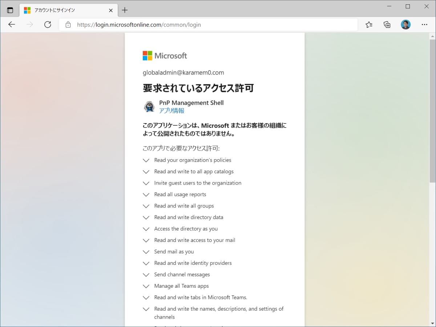The height and width of the screenshot is (327, 436).
Task: Click the Microsoft logo
Action: click(x=165, y=56)
